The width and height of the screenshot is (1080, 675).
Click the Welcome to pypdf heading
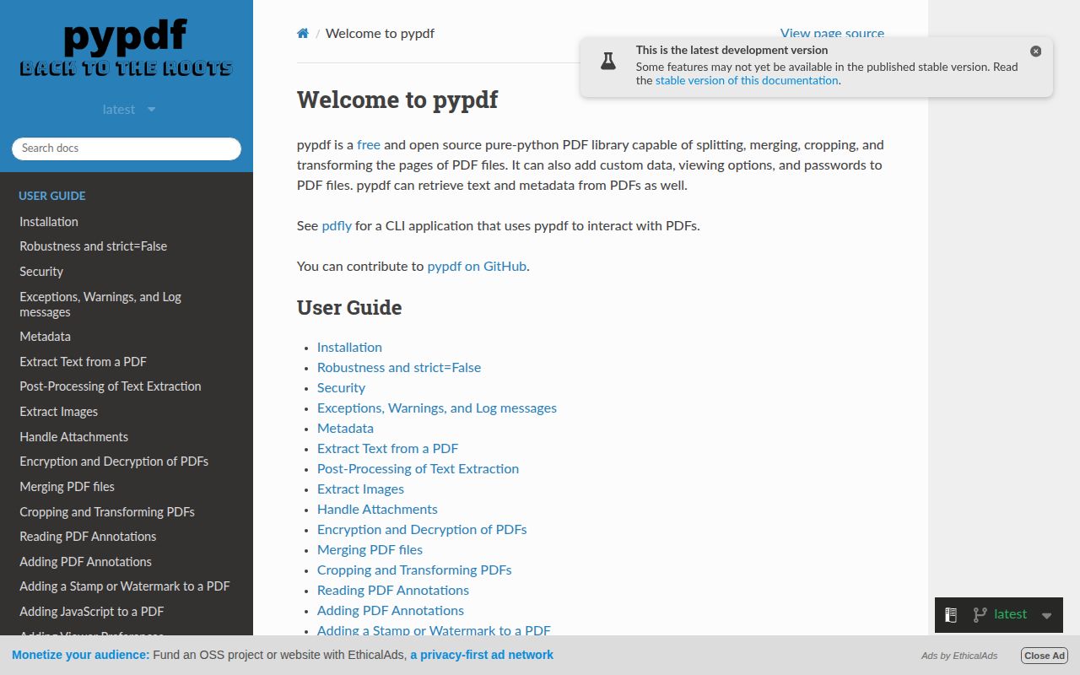(x=397, y=100)
